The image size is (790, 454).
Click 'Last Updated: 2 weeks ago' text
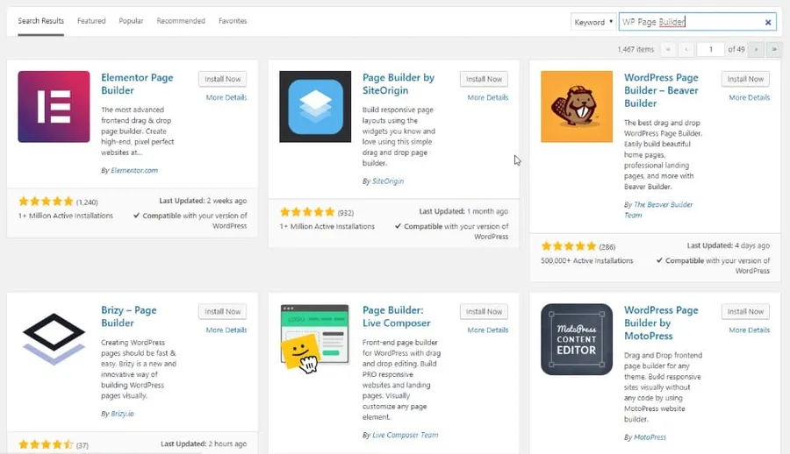click(x=203, y=201)
